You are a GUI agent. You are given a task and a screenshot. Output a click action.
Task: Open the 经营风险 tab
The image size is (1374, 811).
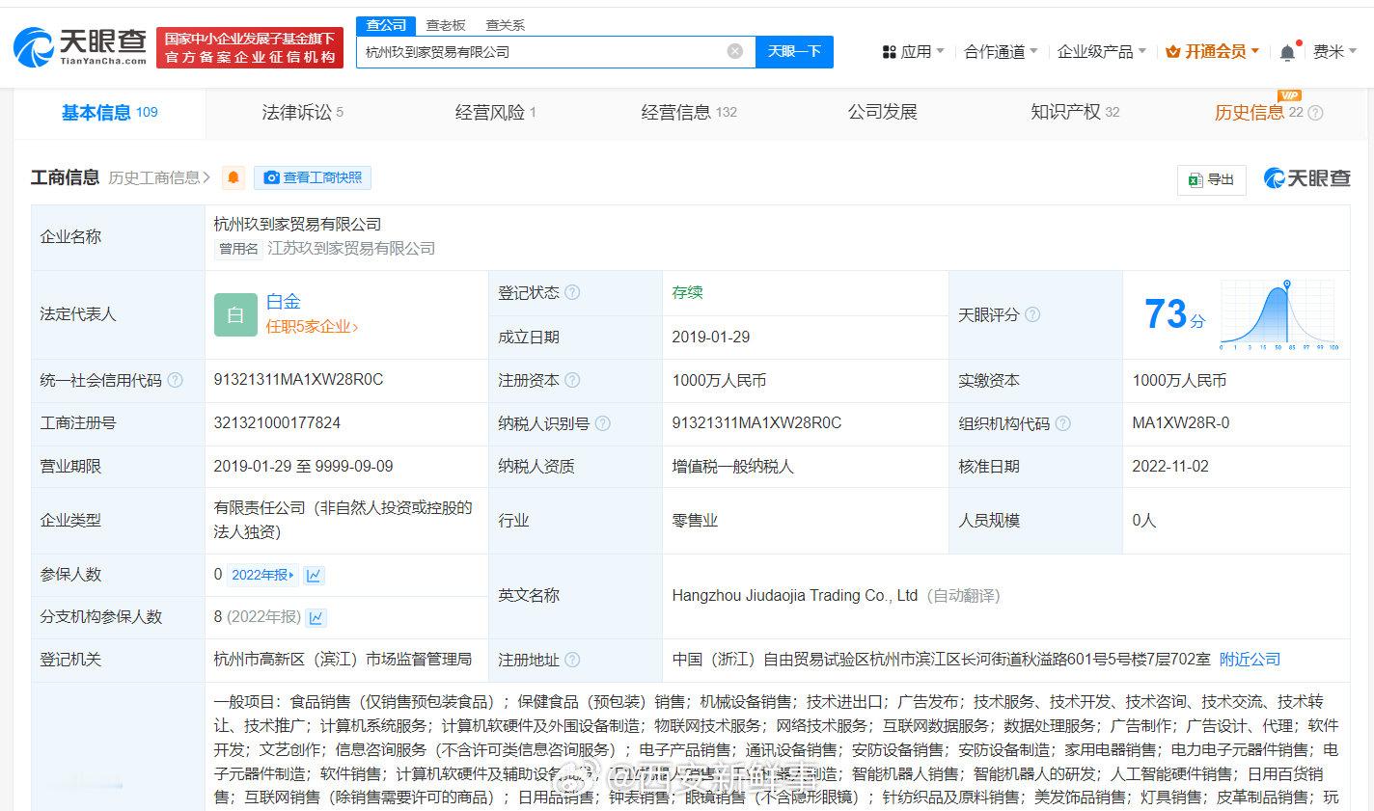pyautogui.click(x=495, y=113)
